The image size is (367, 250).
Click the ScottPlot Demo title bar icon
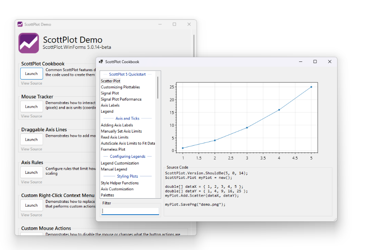click(20, 24)
